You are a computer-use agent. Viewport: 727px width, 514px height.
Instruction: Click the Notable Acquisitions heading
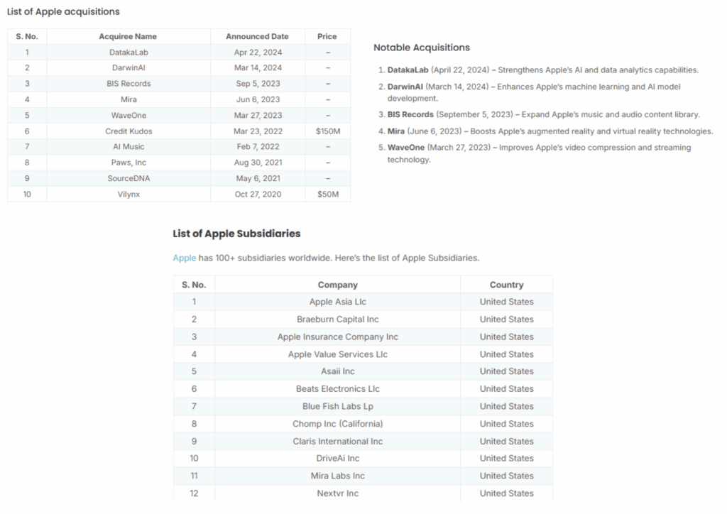(422, 48)
